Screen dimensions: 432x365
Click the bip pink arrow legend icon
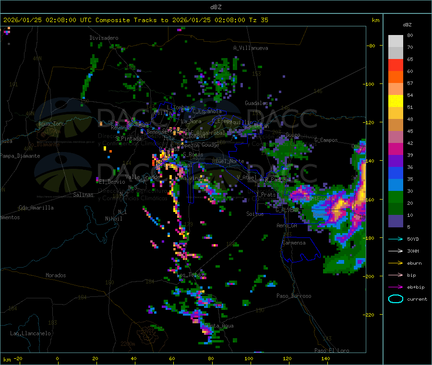point(396,275)
